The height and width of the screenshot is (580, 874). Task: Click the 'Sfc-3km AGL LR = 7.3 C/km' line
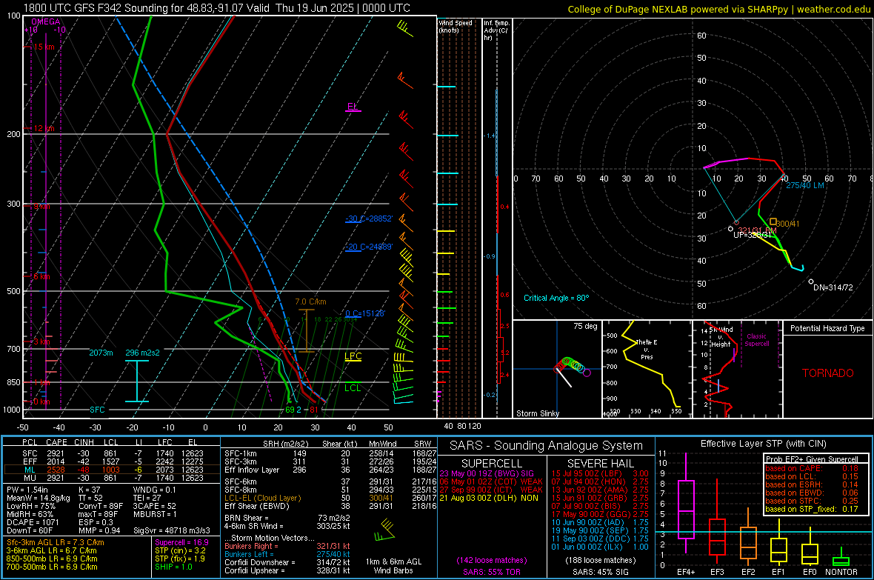[x=56, y=543]
